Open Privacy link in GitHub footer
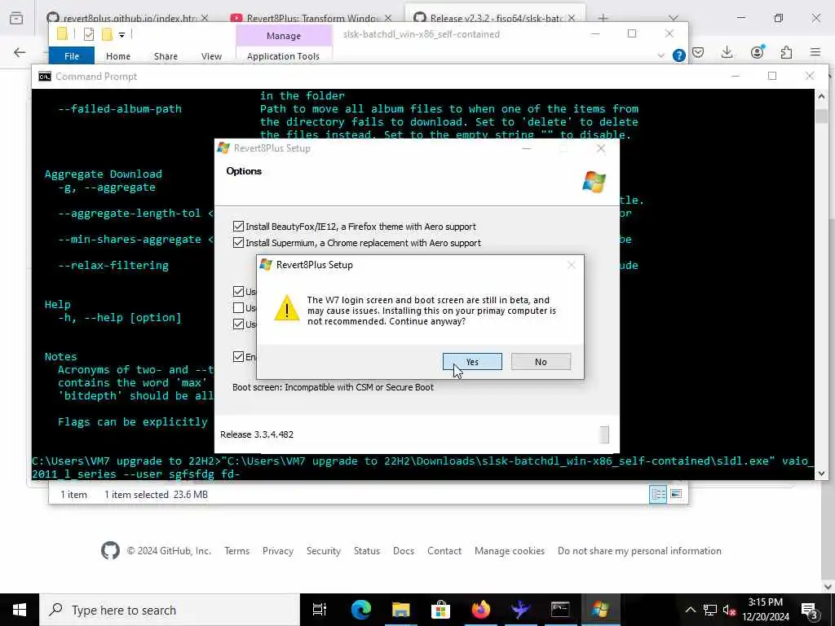Viewport: 835px width, 626px height. (278, 551)
